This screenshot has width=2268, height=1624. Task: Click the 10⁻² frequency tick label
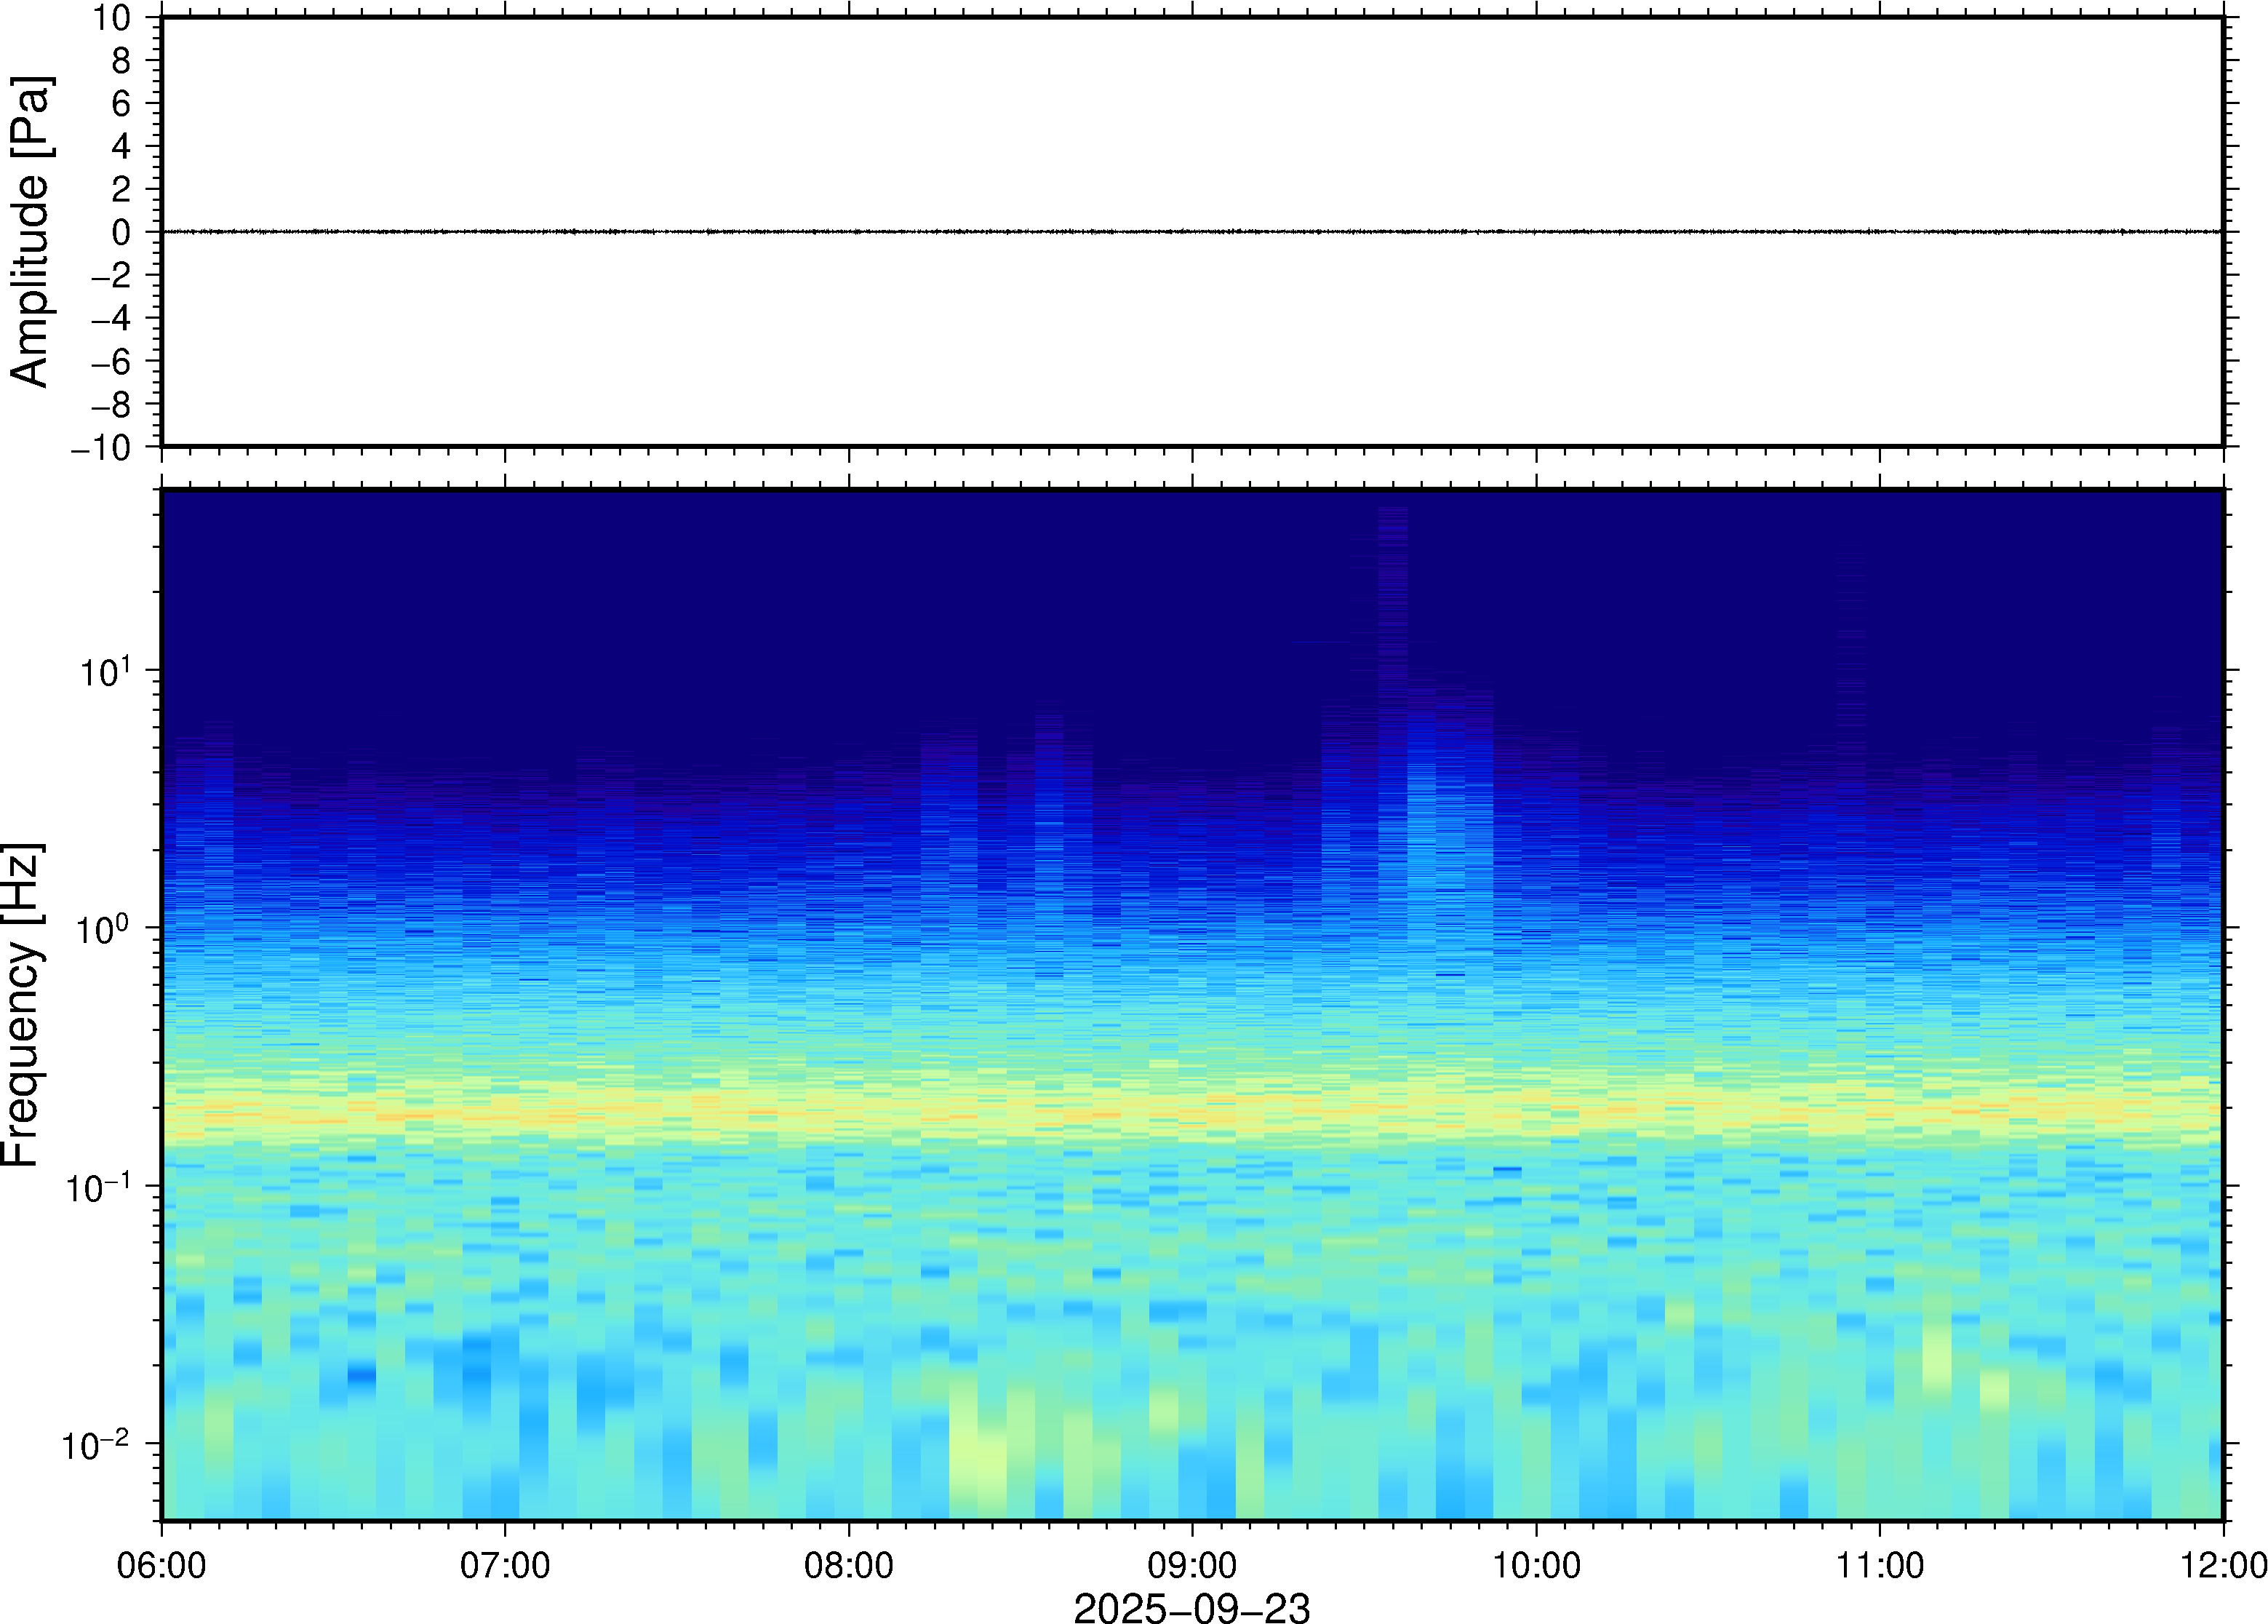tap(96, 1446)
